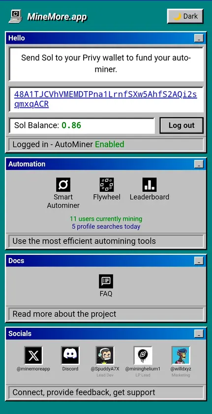The width and height of the screenshot is (212, 414).
Task: Open the @minemoreapp X profile icon
Action: (33, 355)
